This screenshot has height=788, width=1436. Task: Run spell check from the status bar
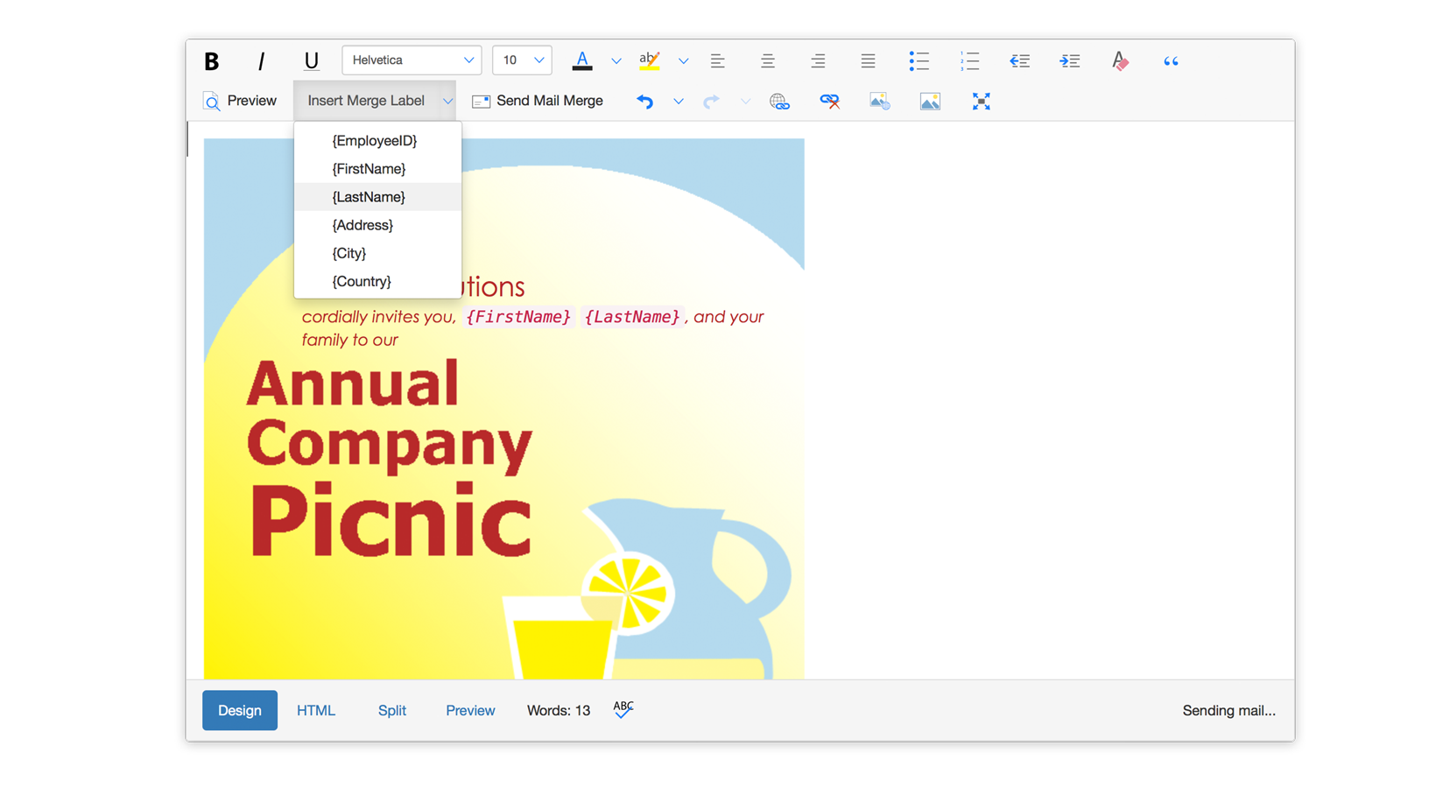[x=623, y=709]
